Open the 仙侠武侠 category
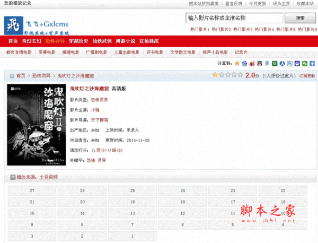This screenshot has width=318, height=243. click(x=102, y=41)
